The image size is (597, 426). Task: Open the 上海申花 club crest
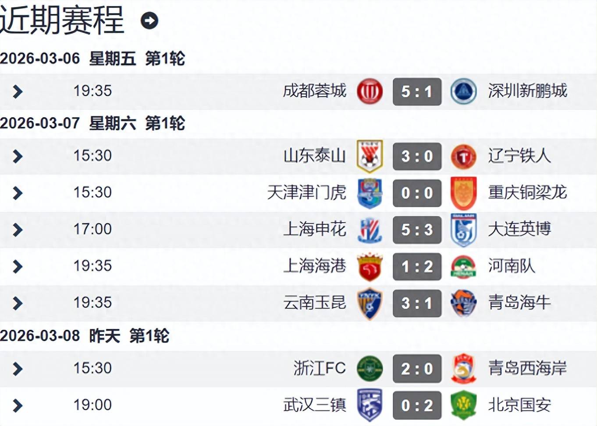pyautogui.click(x=370, y=230)
